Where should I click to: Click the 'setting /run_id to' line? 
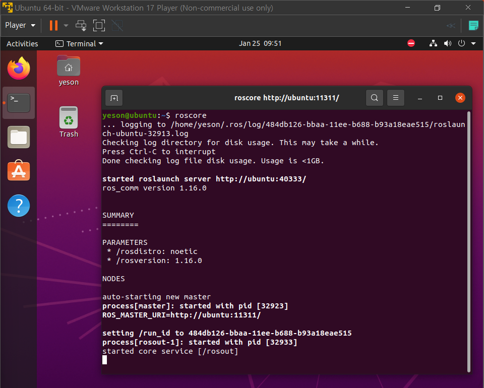(227, 333)
